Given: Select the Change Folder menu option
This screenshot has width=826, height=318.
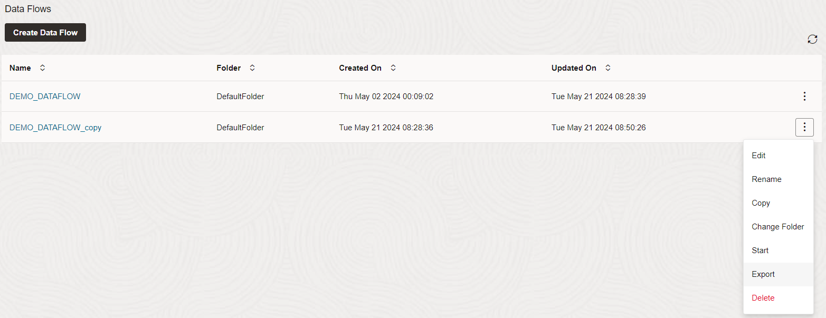Looking at the screenshot, I should [x=777, y=227].
